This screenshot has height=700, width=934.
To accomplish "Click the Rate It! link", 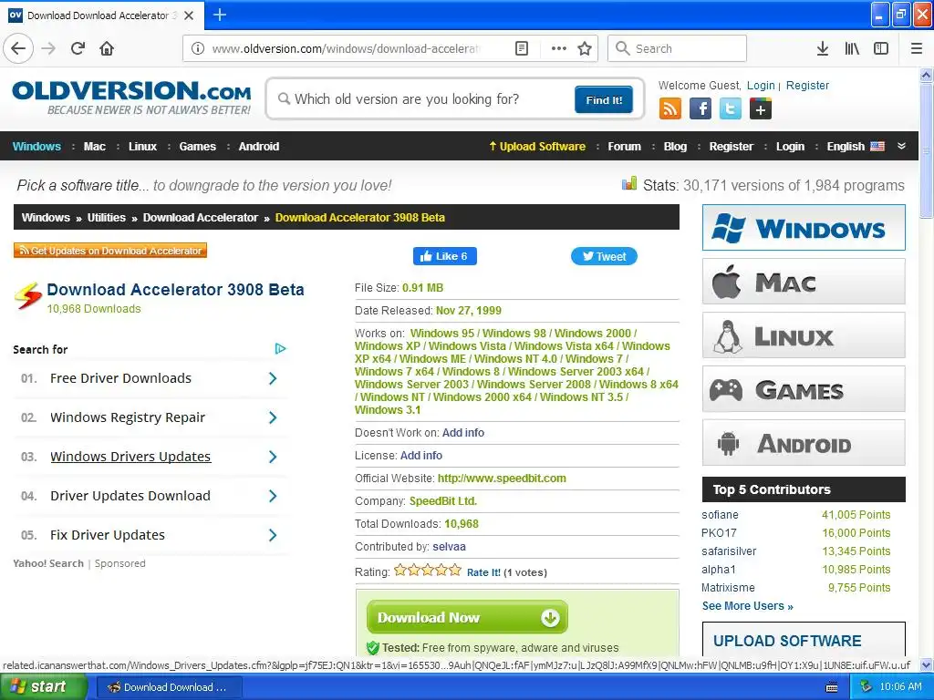I will [483, 572].
